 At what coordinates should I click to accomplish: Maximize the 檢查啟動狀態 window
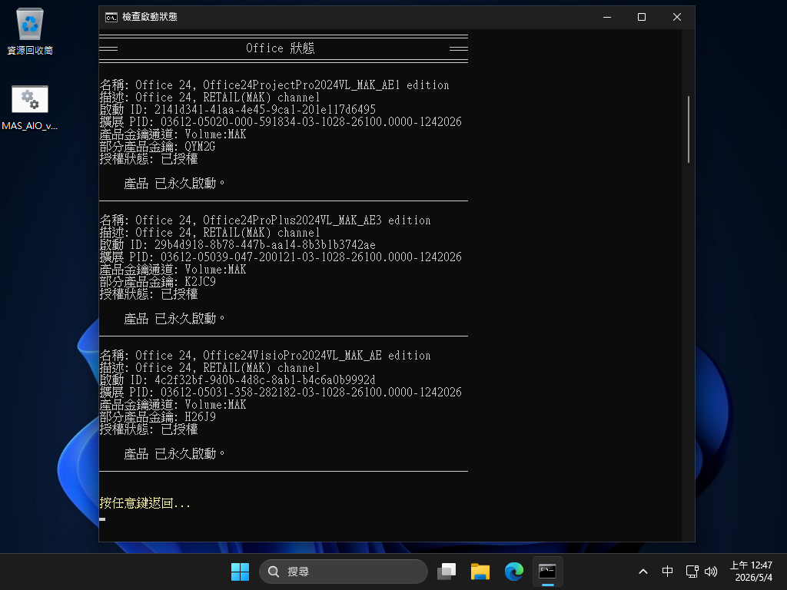coord(642,17)
